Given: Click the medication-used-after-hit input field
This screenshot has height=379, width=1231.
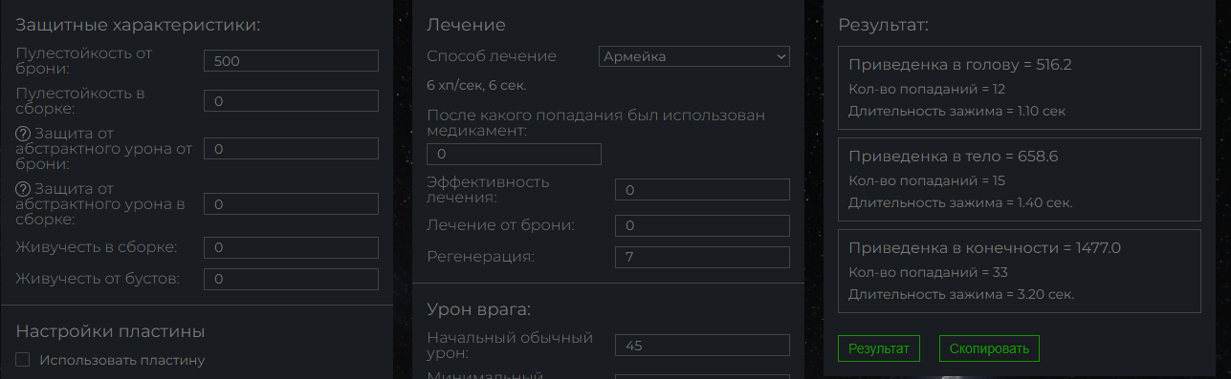Looking at the screenshot, I should pyautogui.click(x=514, y=154).
